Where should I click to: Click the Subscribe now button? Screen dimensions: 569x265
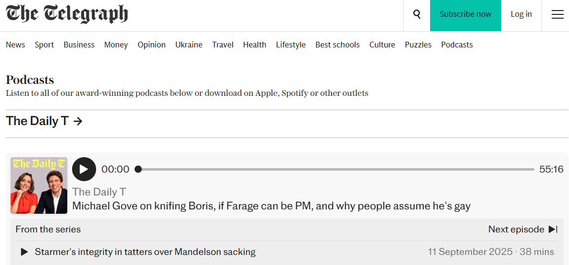pos(465,14)
